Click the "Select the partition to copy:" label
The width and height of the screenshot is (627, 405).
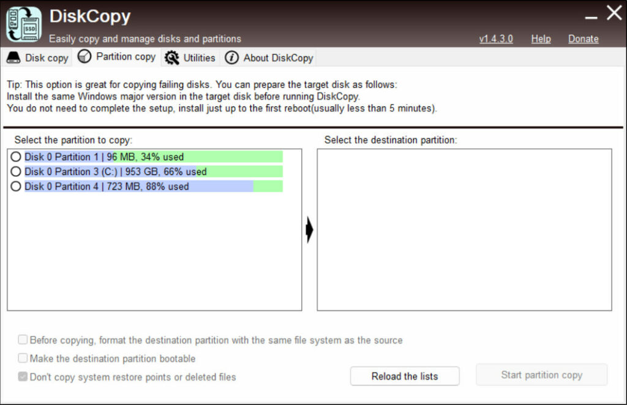coord(73,140)
